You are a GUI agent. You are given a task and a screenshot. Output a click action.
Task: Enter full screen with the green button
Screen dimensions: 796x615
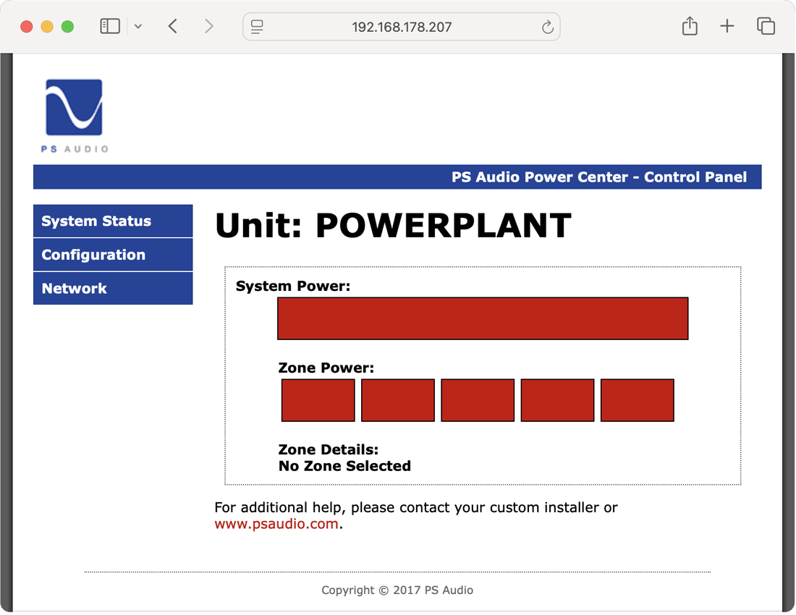click(x=67, y=26)
